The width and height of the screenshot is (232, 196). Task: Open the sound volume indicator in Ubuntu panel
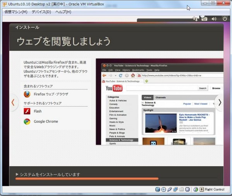(x=214, y=19)
